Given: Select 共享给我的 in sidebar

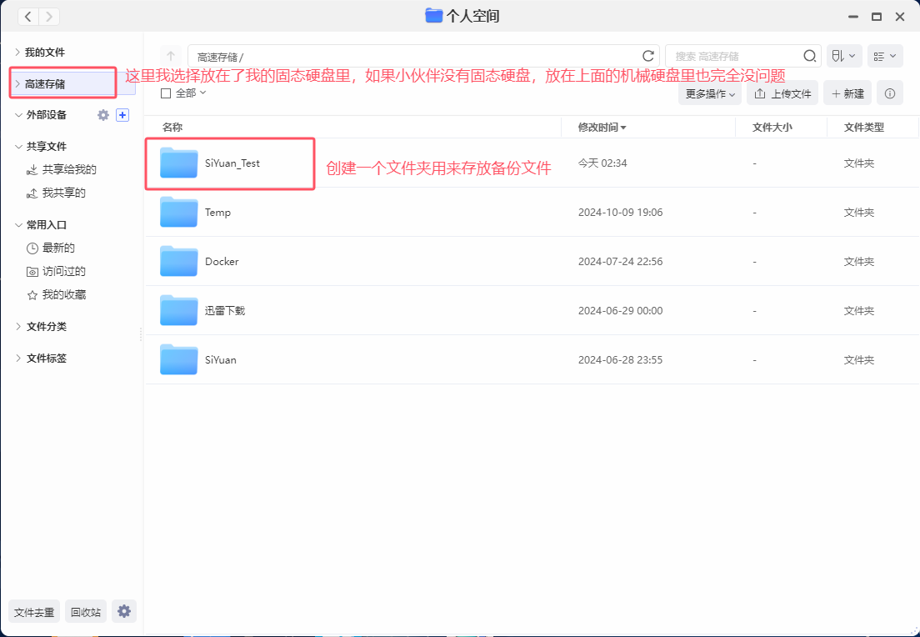Looking at the screenshot, I should pos(68,169).
